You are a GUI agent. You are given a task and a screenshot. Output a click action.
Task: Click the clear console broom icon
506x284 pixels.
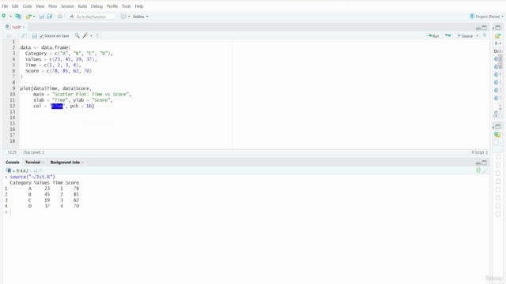coord(485,170)
